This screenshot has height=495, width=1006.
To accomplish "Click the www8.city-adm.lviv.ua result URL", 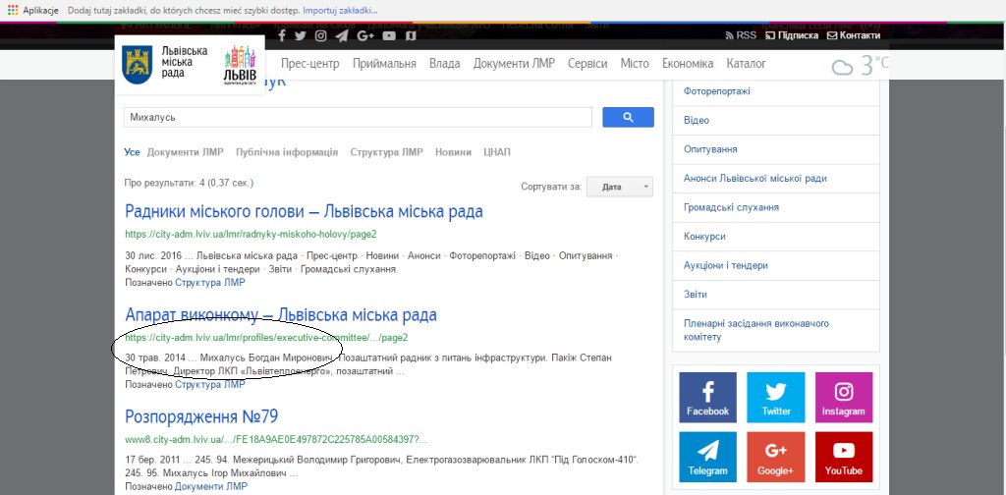I will click(x=276, y=439).
